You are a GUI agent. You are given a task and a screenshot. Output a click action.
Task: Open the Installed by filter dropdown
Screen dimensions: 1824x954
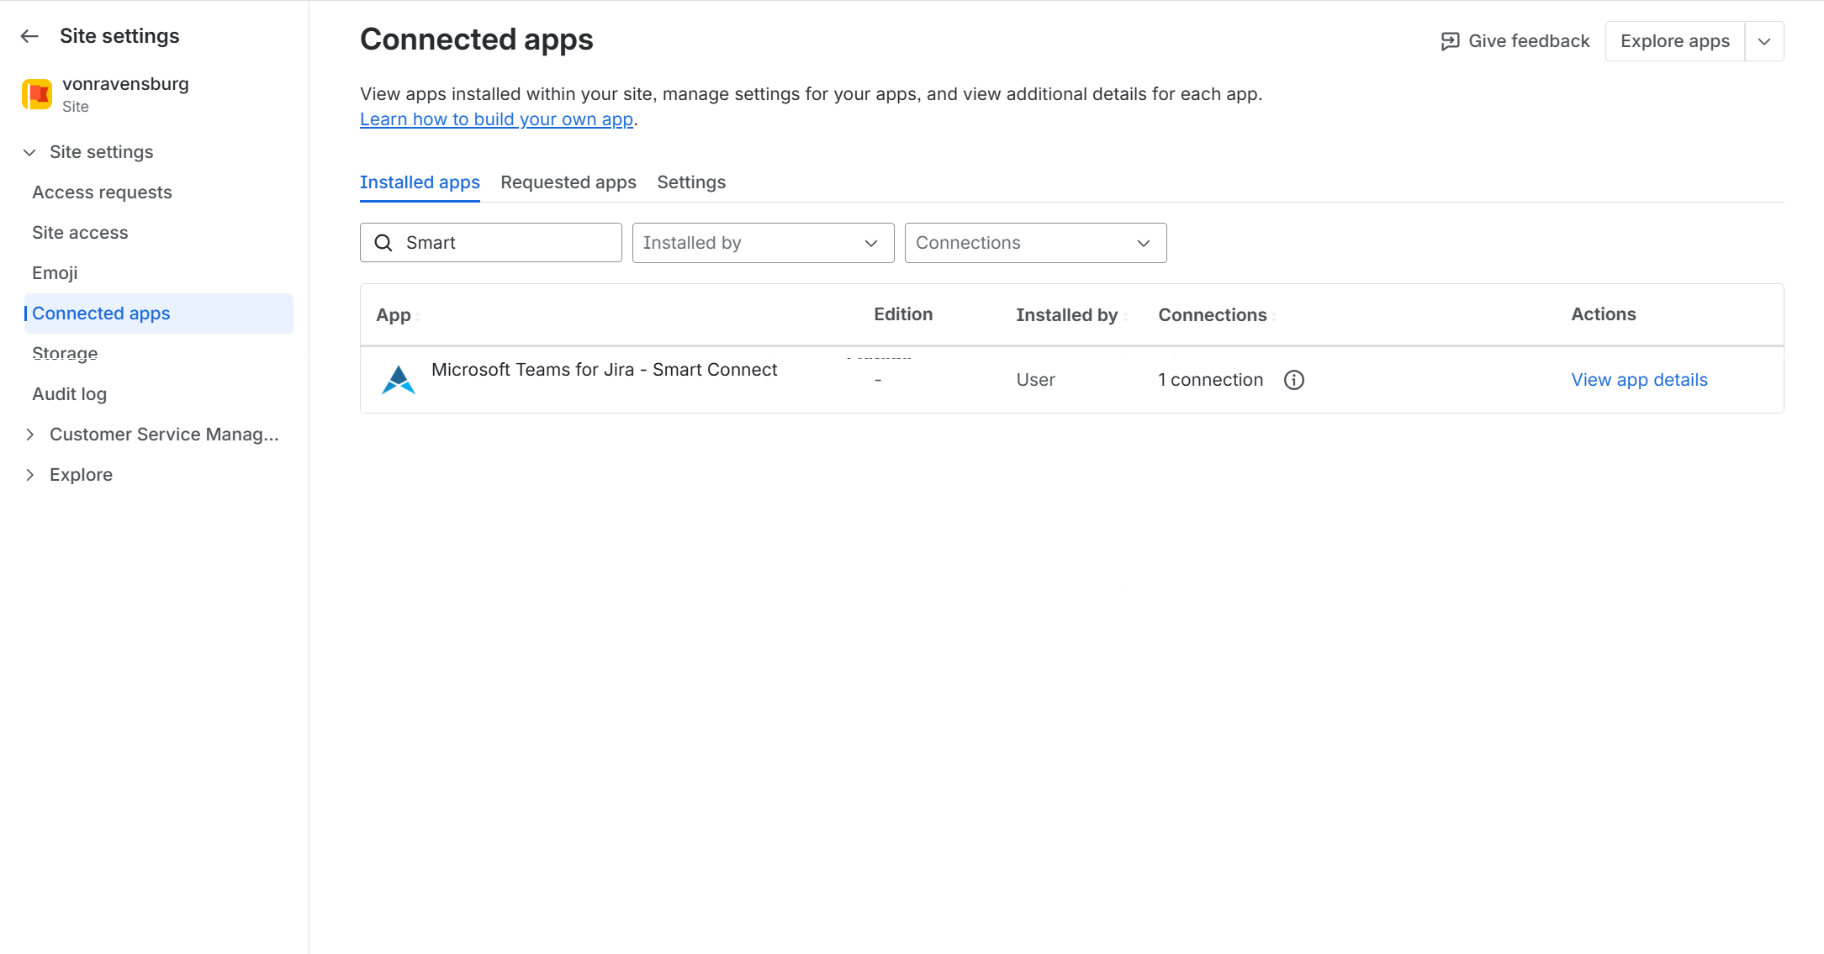coord(762,243)
